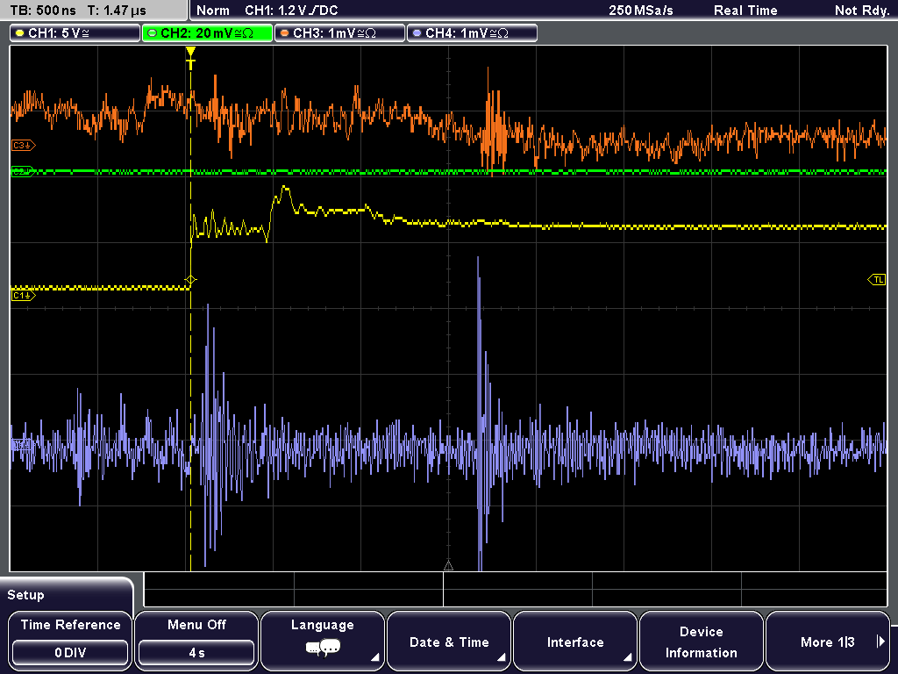Image resolution: width=898 pixels, height=674 pixels.
Task: Click the 250 MSa/s sample rate readout
Action: pyautogui.click(x=641, y=11)
